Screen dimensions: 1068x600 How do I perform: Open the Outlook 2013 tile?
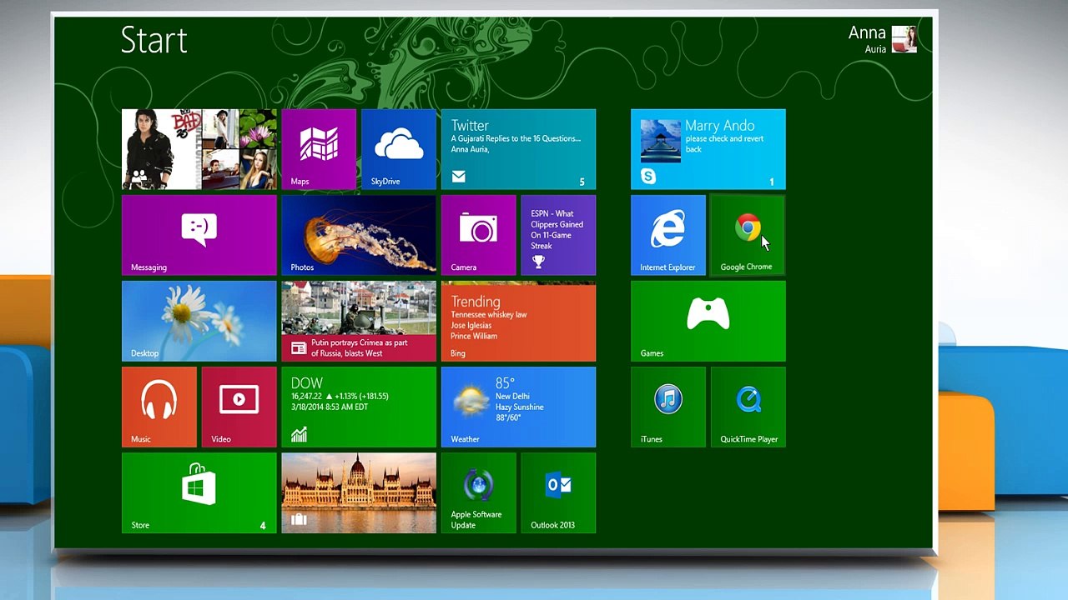click(558, 492)
